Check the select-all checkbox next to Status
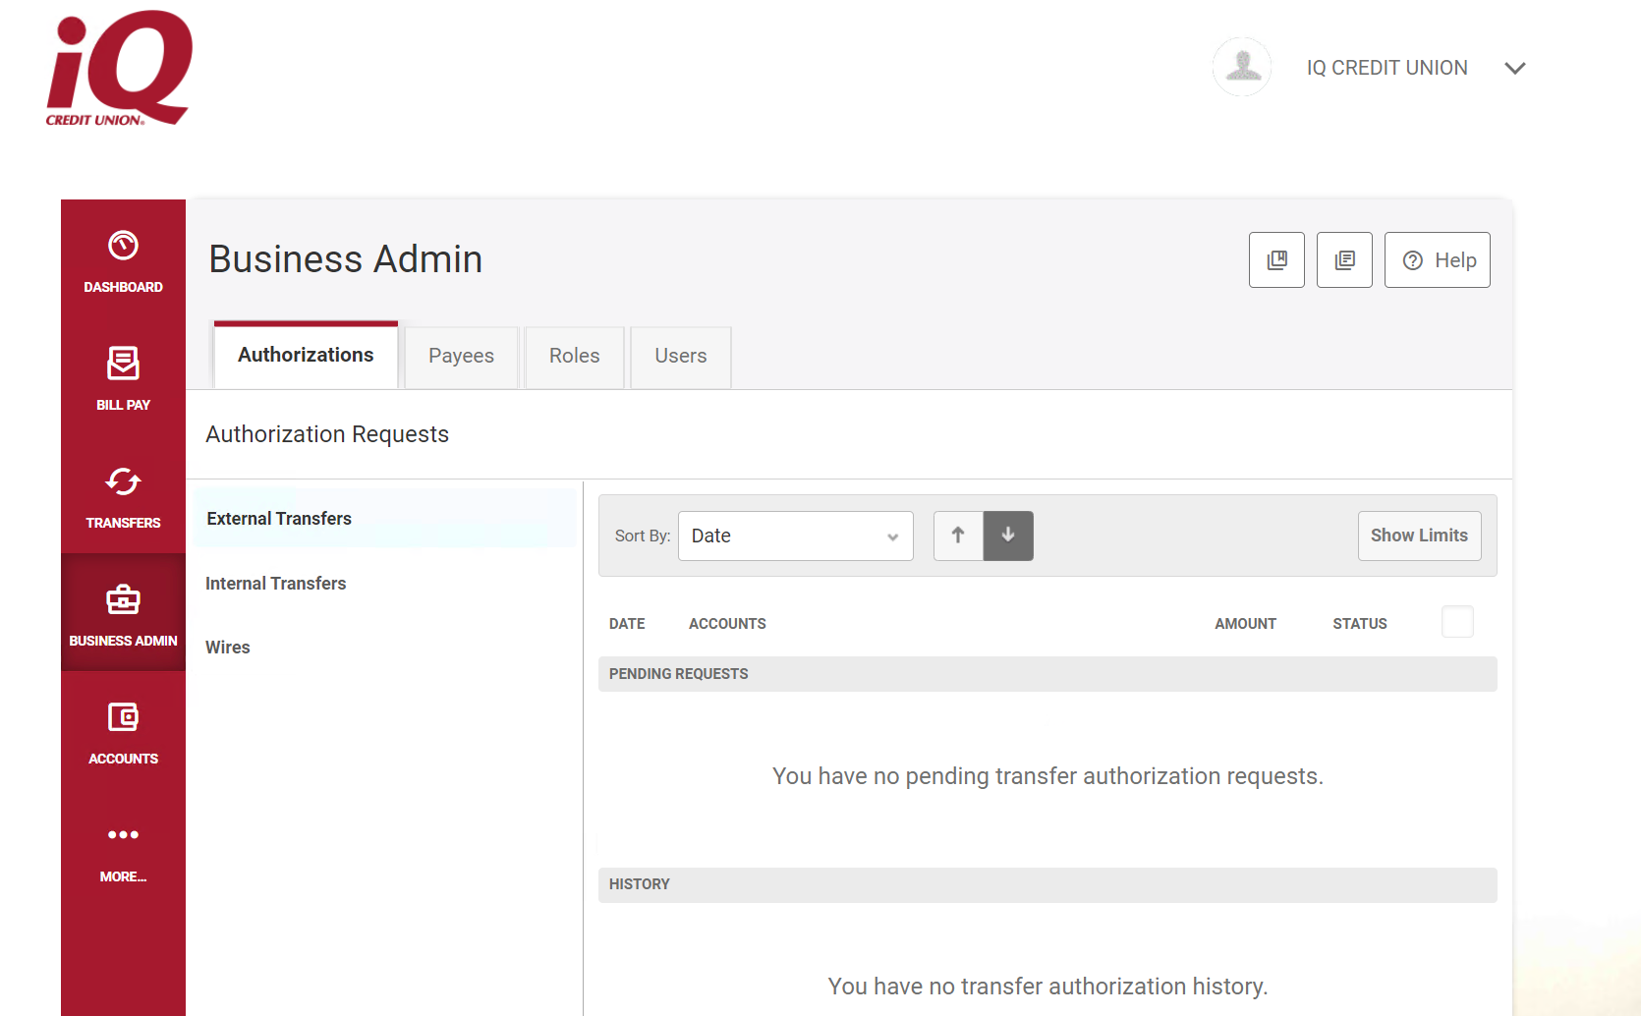This screenshot has height=1016, width=1641. [x=1457, y=622]
